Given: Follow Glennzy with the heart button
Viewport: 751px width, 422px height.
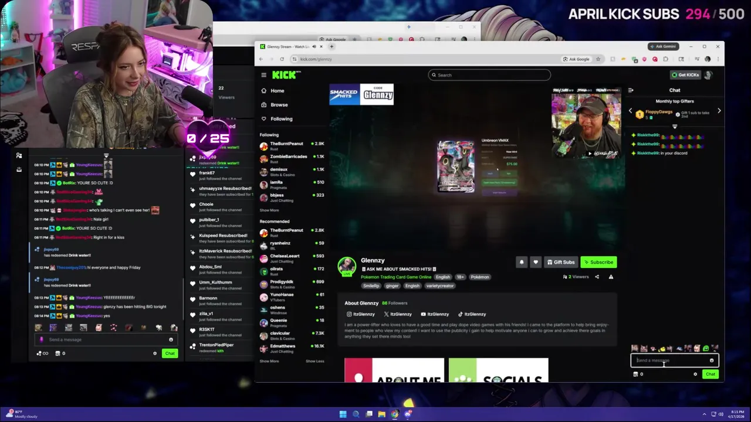Looking at the screenshot, I should click(x=535, y=262).
